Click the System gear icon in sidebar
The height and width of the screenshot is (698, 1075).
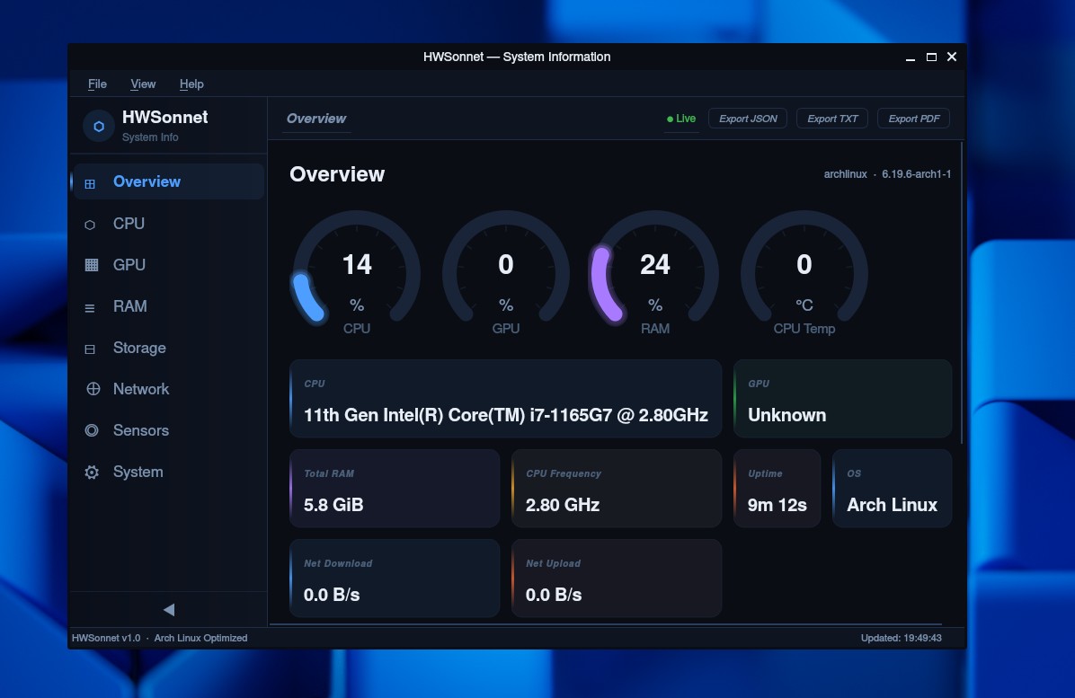[x=91, y=472]
